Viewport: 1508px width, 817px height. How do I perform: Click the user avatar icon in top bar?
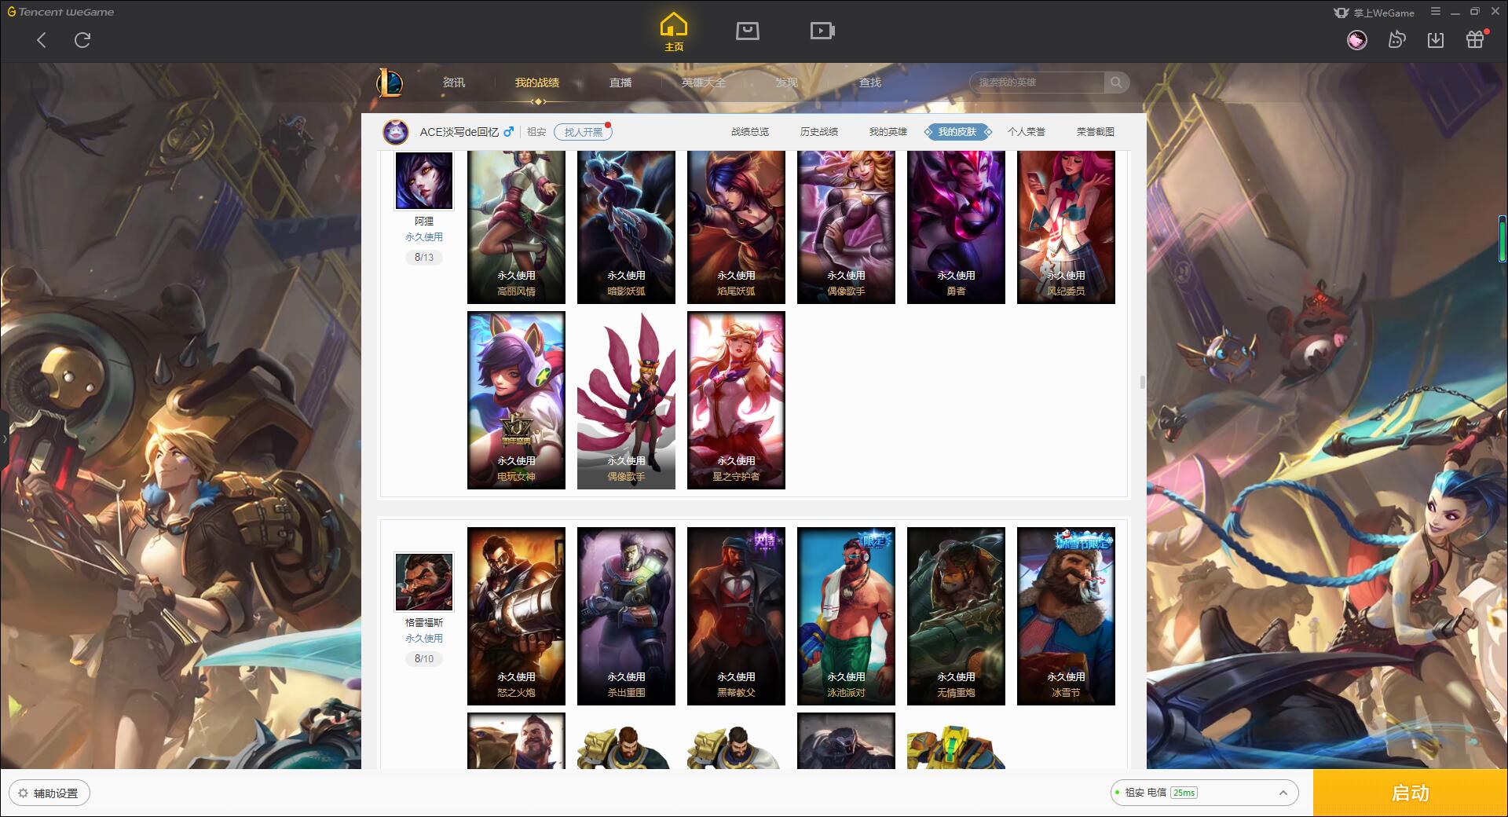[x=1357, y=40]
